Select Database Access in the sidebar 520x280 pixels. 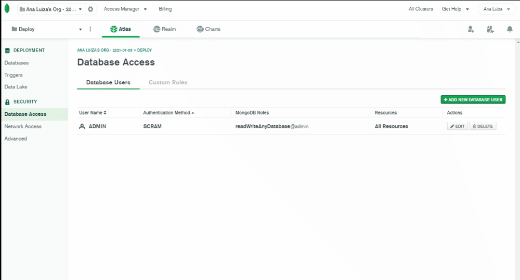34,114
